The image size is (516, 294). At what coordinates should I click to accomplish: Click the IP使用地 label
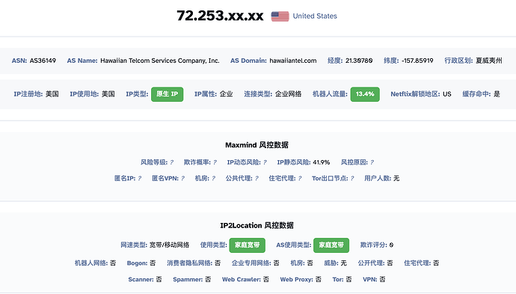tap(85, 94)
